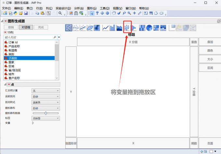Select the Help question-mark tool
This screenshot has height=154, width=221.
(97, 13)
